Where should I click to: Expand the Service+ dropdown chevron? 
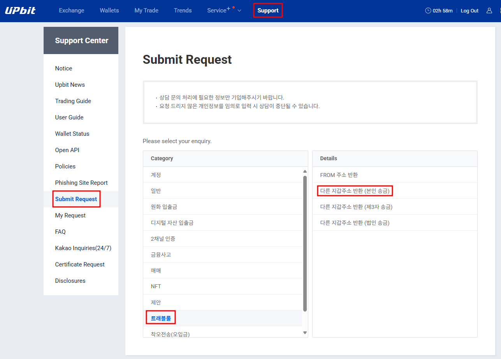click(x=239, y=11)
